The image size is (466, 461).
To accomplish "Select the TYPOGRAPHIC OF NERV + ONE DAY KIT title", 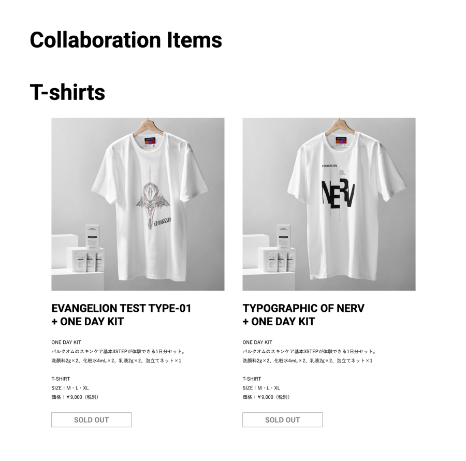I will point(303,315).
